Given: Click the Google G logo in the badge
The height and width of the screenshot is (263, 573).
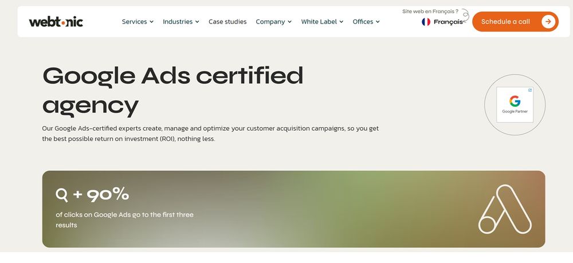Looking at the screenshot, I should (x=515, y=101).
